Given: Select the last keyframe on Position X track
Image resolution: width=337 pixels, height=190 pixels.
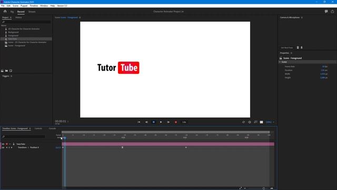Looking at the screenshot, I should 186,147.
